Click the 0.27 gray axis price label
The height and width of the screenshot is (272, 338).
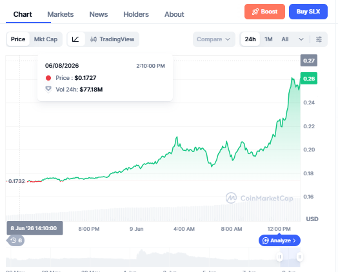click(x=309, y=61)
